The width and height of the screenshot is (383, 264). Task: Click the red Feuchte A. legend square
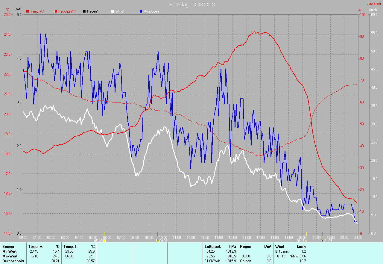pyautogui.click(x=56, y=11)
